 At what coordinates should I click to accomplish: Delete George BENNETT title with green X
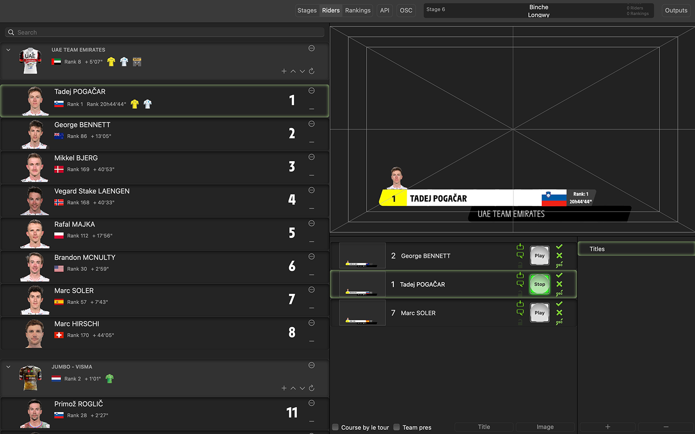(x=559, y=256)
